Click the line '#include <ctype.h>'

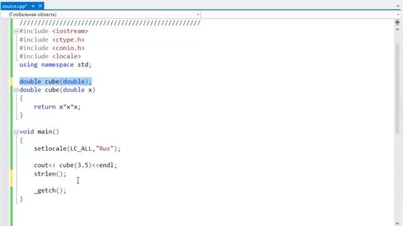point(52,40)
